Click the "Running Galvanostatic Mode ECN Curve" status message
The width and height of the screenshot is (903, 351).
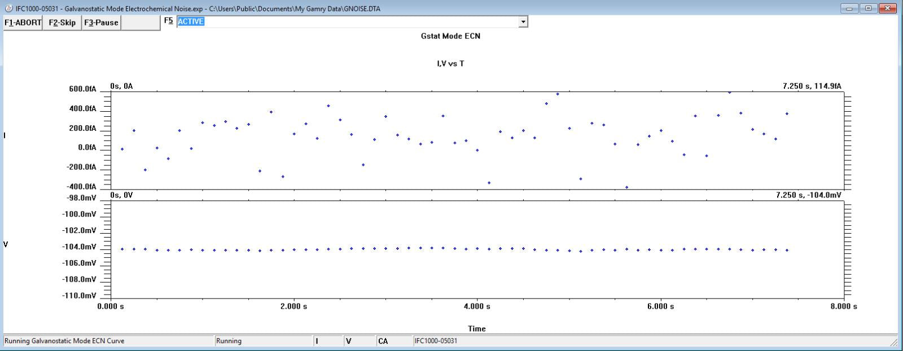pos(64,341)
